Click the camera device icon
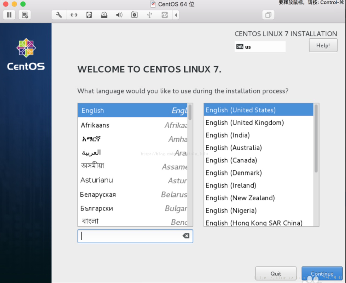This screenshot has width=346, height=283. (134, 15)
